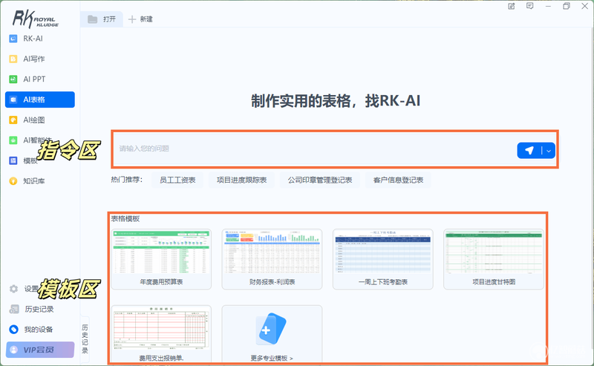Open the VIP会员 button

coord(40,350)
